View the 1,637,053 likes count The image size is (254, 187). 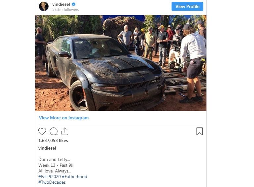coord(53,140)
